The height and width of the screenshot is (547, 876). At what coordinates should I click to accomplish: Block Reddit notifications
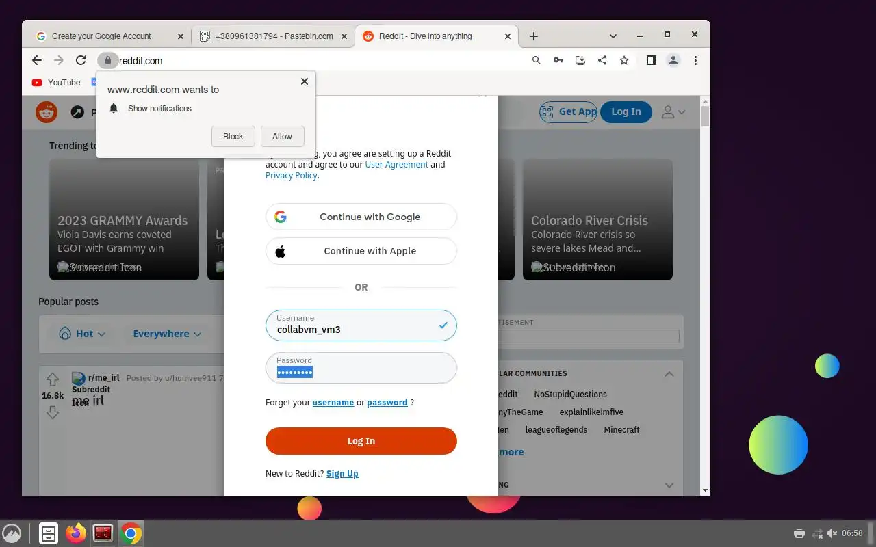point(233,136)
